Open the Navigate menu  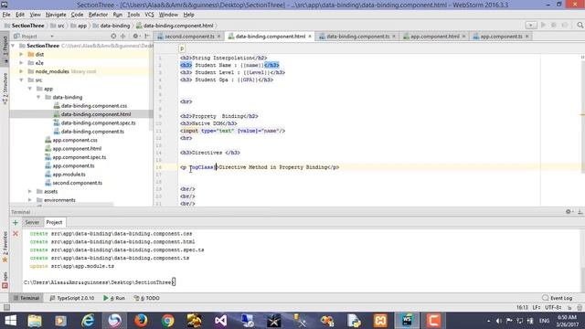pos(56,15)
